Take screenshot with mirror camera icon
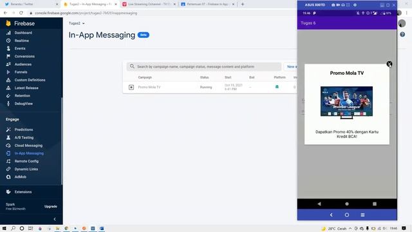This screenshot has width=412, height=232. tap(333, 5)
